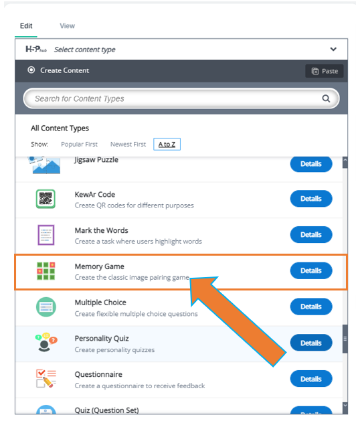Image resolution: width=356 pixels, height=423 pixels.
Task: Click the H5P hub logo
Action: tap(36, 50)
